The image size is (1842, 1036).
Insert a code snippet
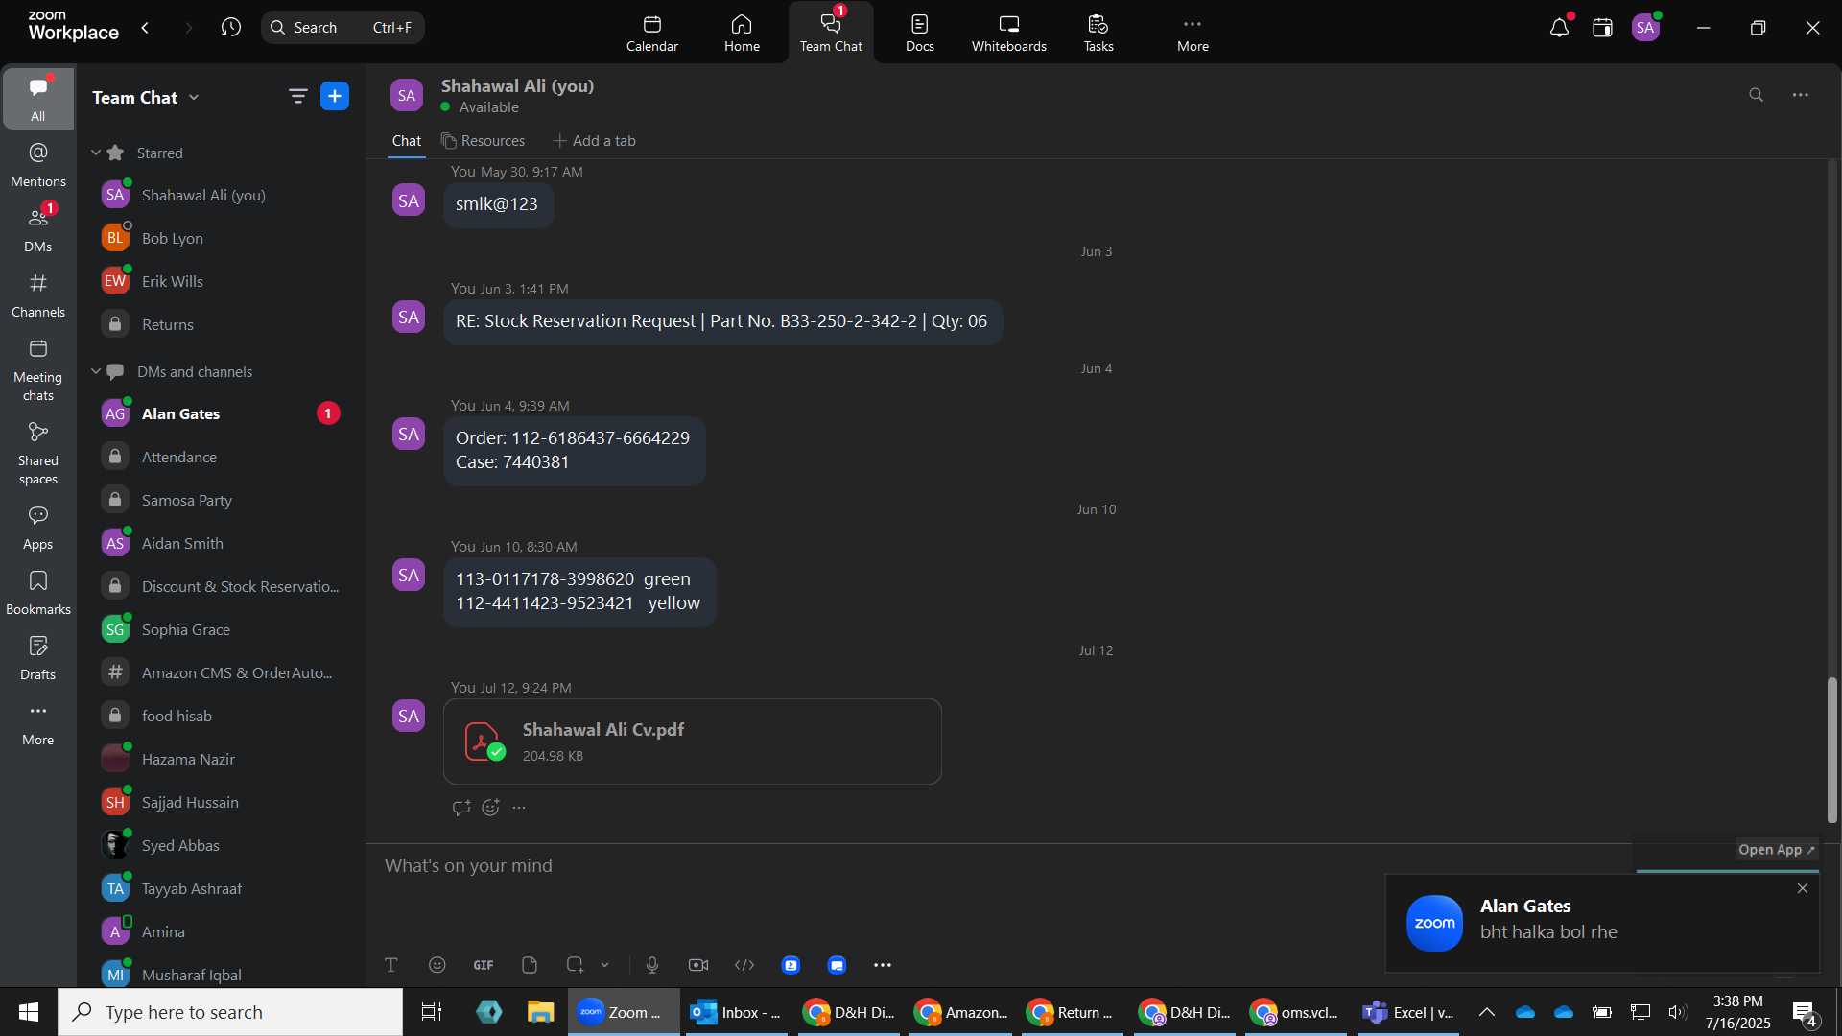click(x=744, y=965)
